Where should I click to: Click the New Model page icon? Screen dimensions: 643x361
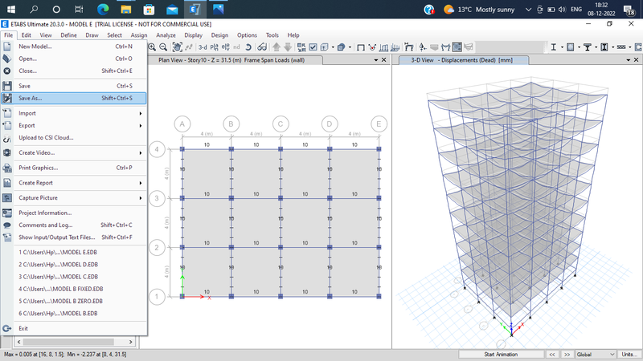point(7,47)
